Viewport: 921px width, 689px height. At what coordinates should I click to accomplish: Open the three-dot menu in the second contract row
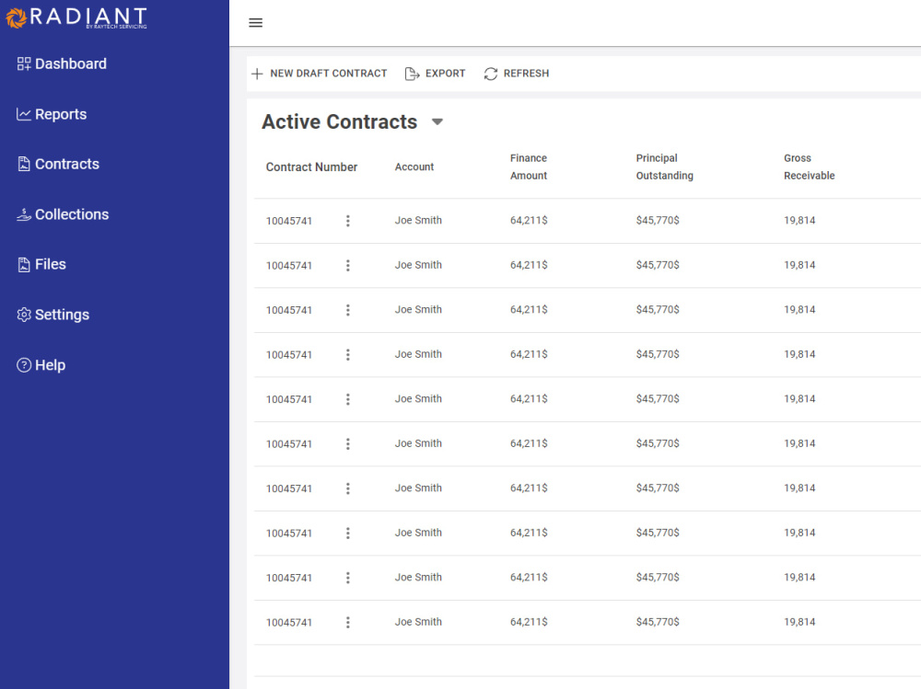point(348,265)
